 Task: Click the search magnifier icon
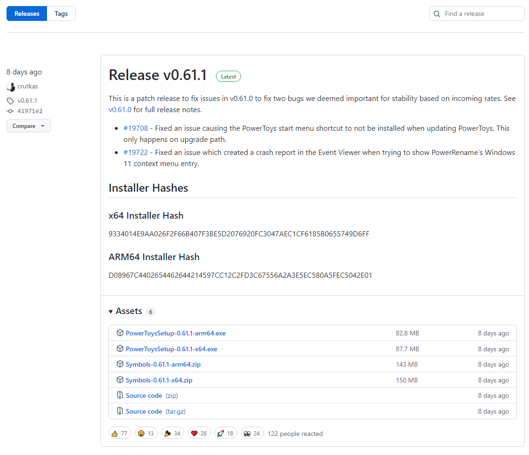coord(437,14)
